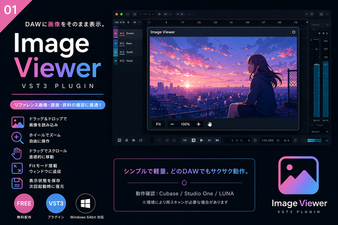Open the dropdown arrow in top DAW toolbar
Screen dimensions: 338x225
pyautogui.click(x=171, y=14)
